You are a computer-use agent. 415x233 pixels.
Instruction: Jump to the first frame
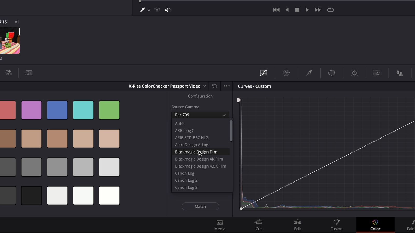[276, 10]
